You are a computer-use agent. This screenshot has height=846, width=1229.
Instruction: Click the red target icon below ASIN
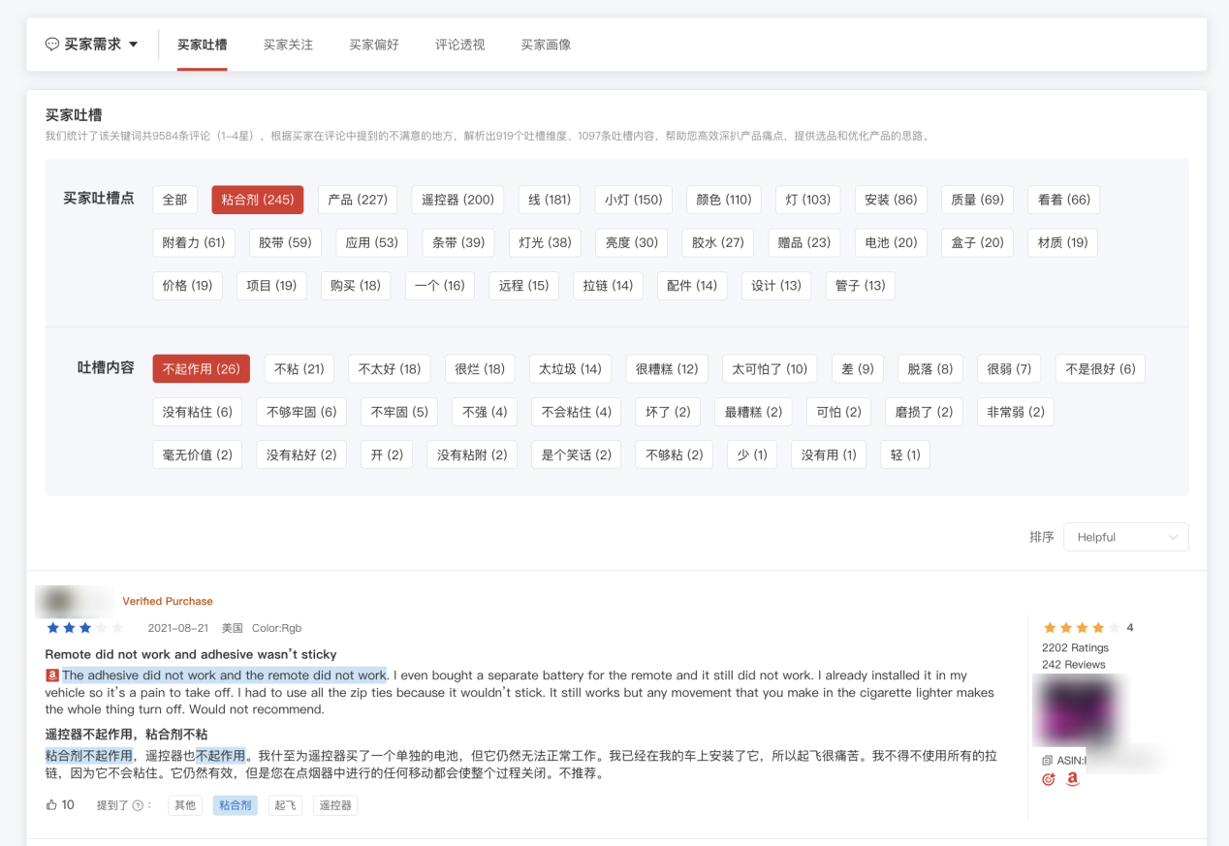(1048, 779)
